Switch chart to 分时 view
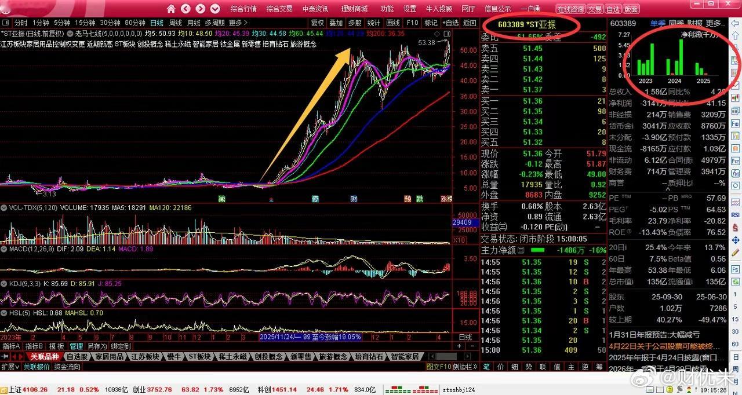This screenshot has height=395, width=742. click(x=21, y=23)
